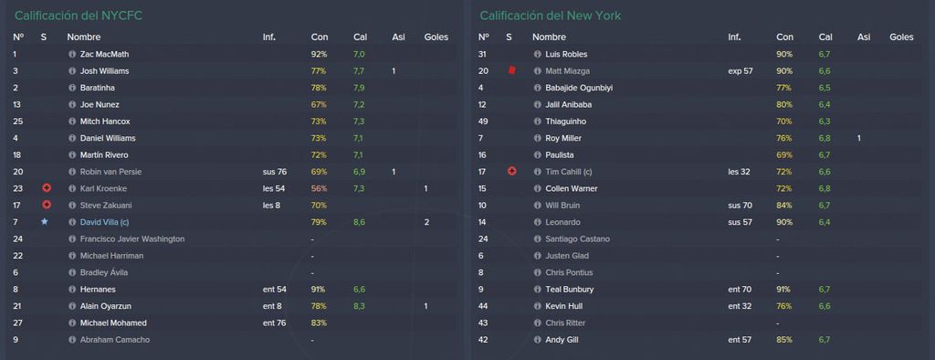This screenshot has width=935, height=360.
Task: Click info icon next to Alain Oyarzun
Action: pos(72,306)
